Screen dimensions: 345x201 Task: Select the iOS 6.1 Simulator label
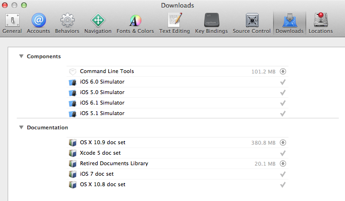[102, 103]
